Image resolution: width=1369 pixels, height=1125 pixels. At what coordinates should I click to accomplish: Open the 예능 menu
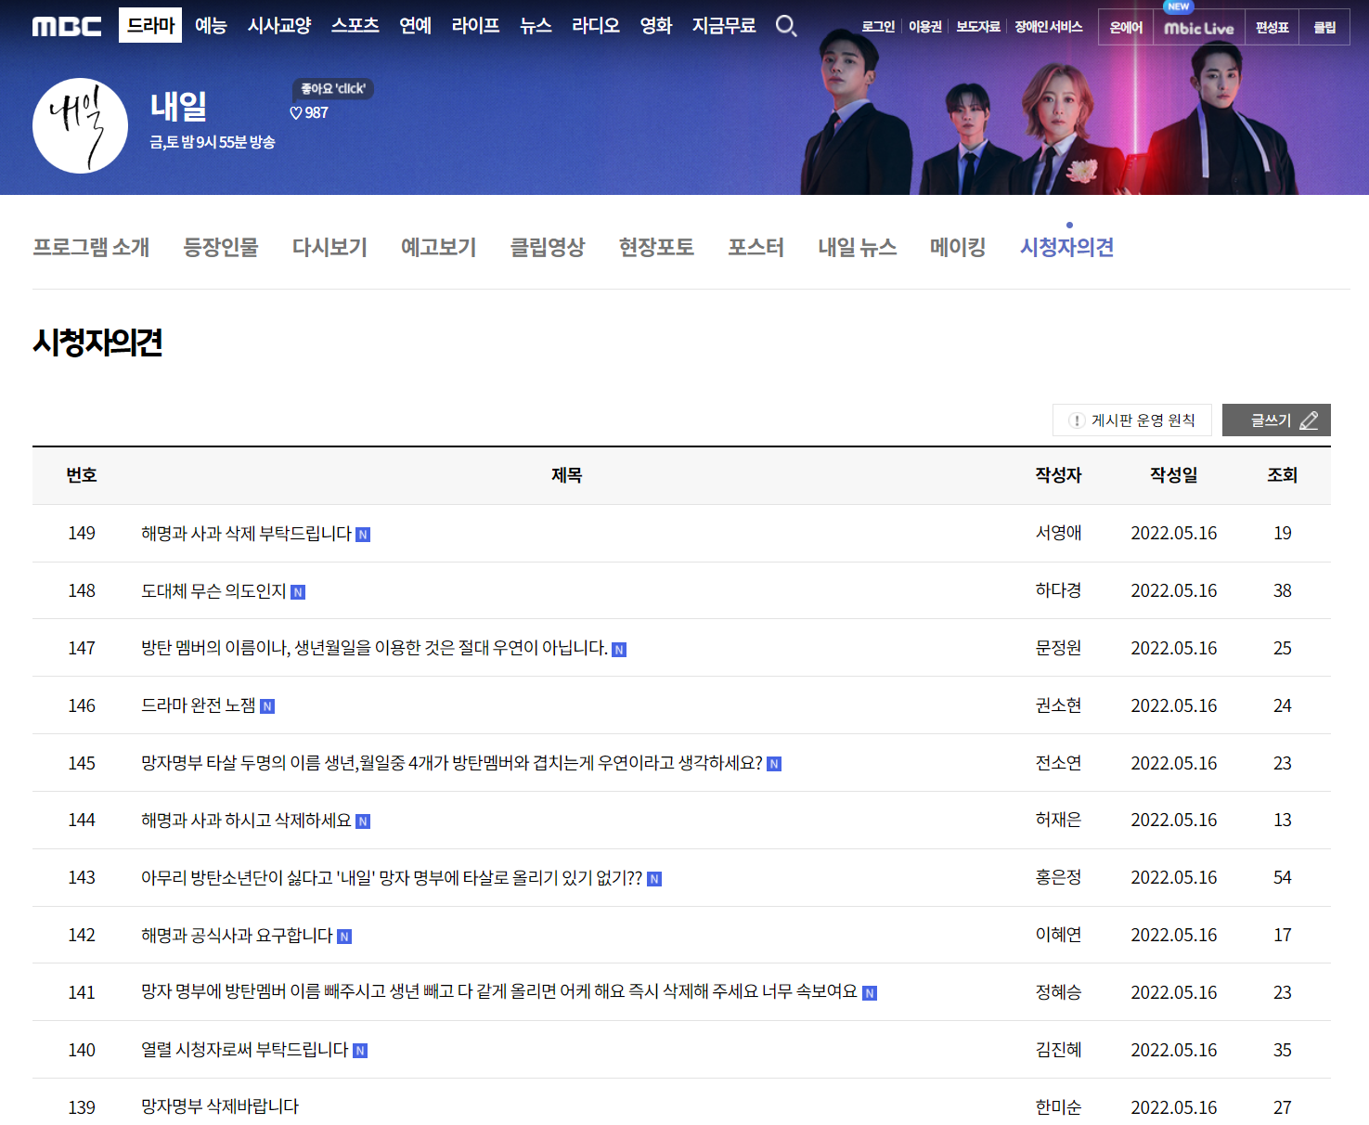(211, 25)
